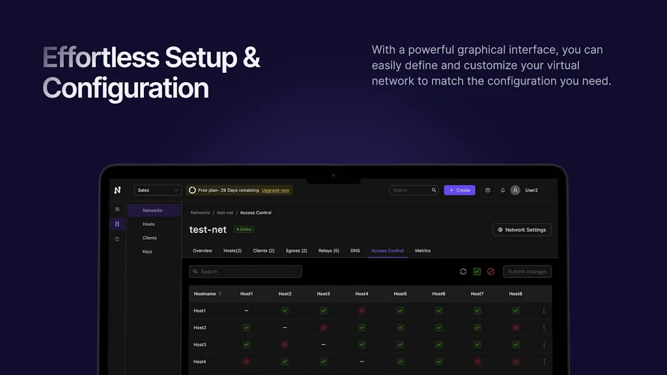Open the Relays (5) tab
Viewport: 667px width, 375px height.
click(328, 251)
